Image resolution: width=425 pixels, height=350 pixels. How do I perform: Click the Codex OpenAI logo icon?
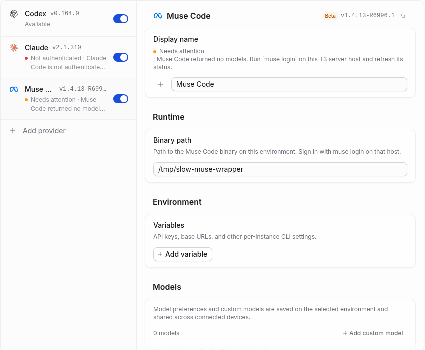coord(14,14)
